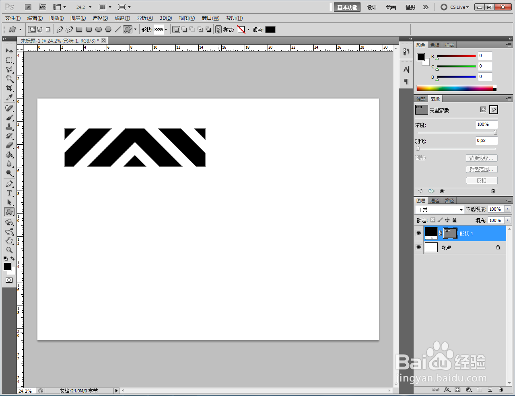The image size is (515, 396).
Task: Select the Spot Healing Brush tool
Action: 9,108
